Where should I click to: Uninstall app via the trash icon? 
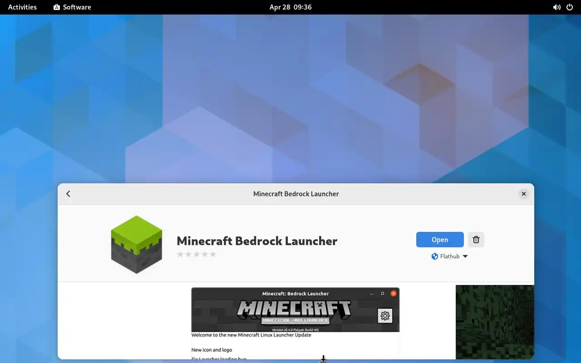(x=476, y=240)
